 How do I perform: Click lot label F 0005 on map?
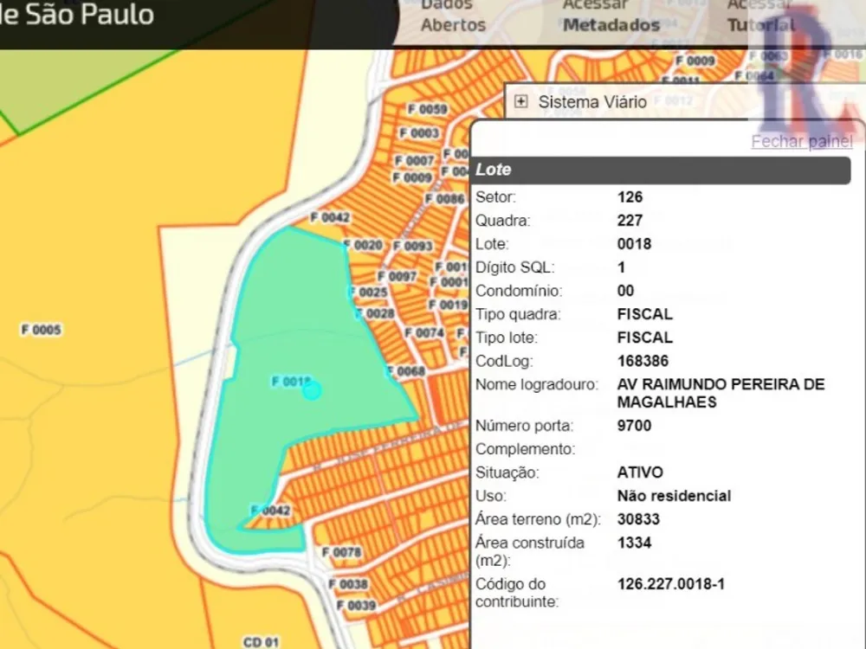[42, 330]
